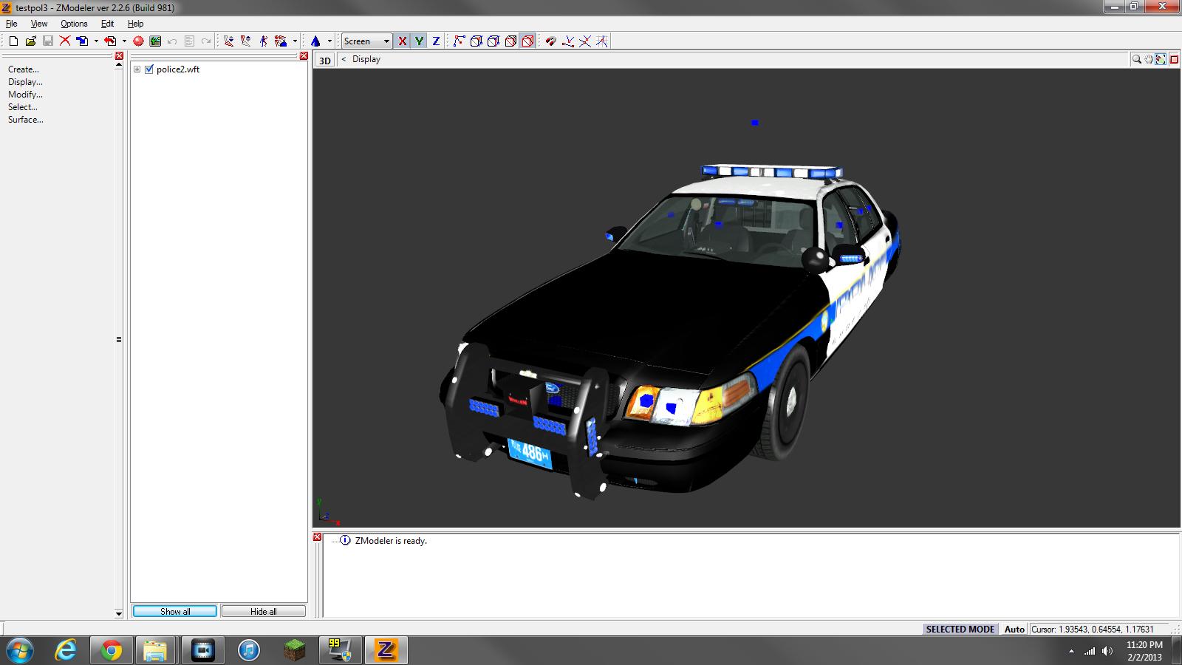This screenshot has width=1182, height=665.
Task: Uncheck the police2.wft visibility checkbox
Action: coord(149,69)
